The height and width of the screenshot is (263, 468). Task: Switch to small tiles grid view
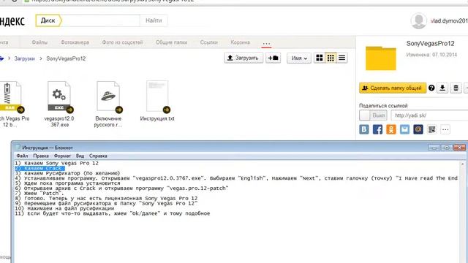click(331, 58)
